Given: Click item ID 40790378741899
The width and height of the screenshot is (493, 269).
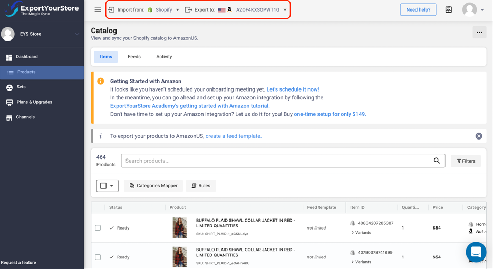Looking at the screenshot, I should tap(375, 252).
